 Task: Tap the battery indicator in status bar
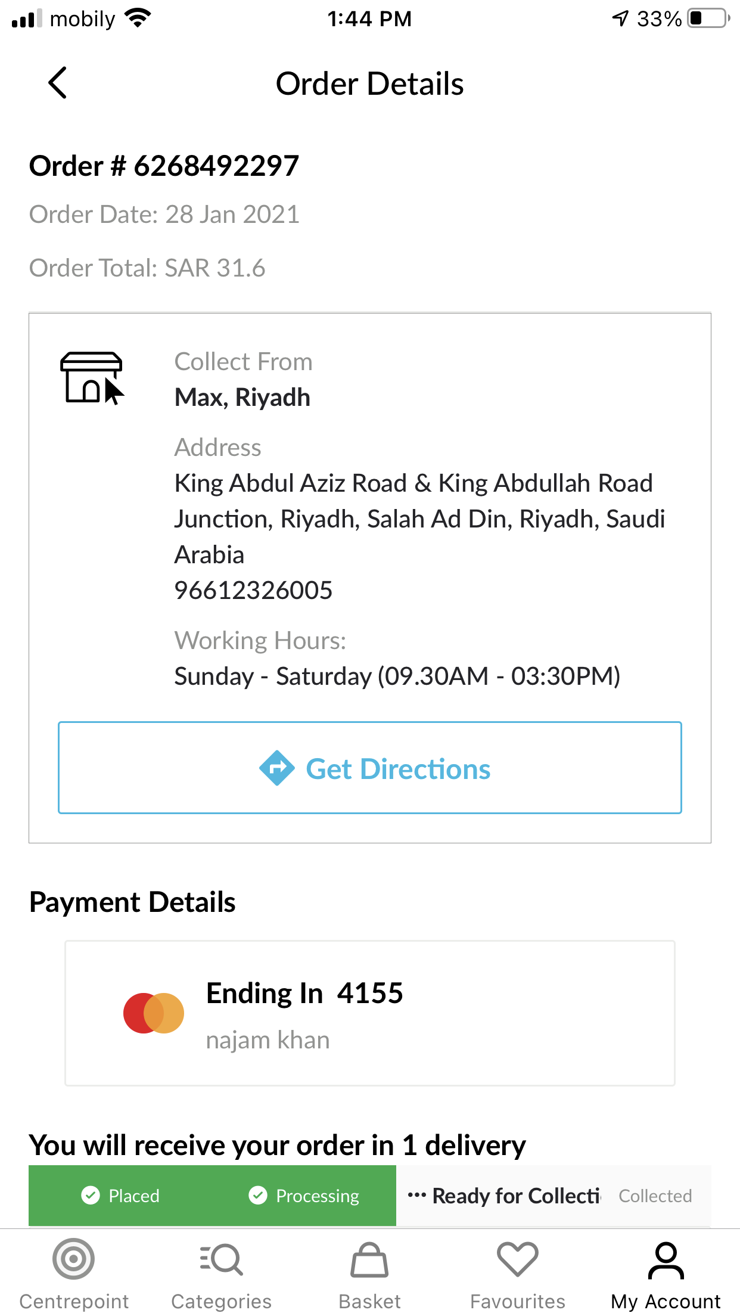(708, 18)
